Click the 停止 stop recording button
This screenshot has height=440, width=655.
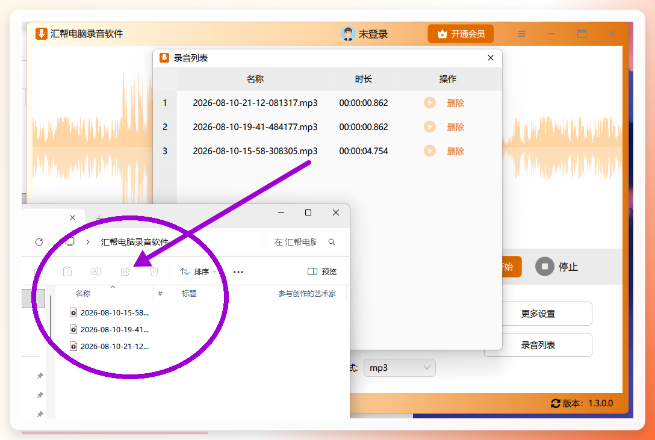click(556, 266)
